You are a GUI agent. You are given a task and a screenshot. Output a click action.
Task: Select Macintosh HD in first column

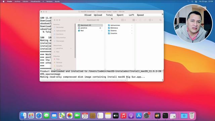click(x=90, y=25)
